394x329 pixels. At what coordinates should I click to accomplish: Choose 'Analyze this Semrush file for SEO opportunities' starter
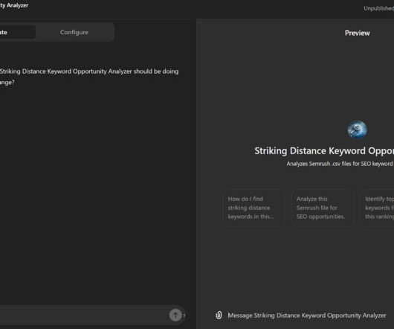[323, 208]
